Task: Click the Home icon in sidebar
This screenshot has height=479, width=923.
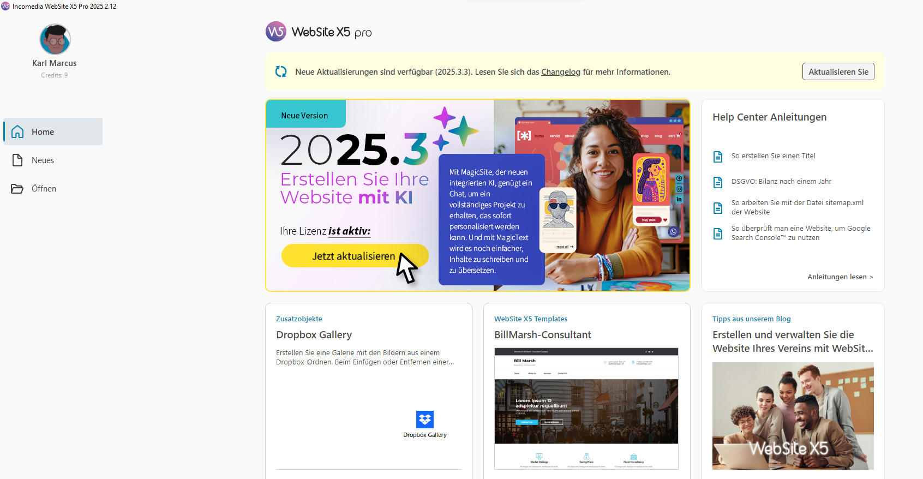Action: (17, 131)
